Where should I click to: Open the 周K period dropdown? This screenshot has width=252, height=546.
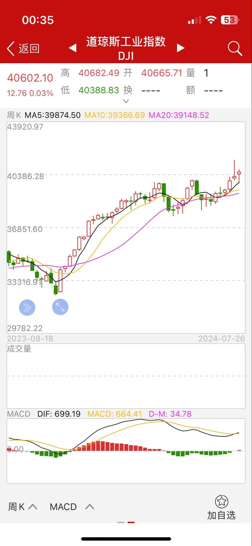[22, 507]
